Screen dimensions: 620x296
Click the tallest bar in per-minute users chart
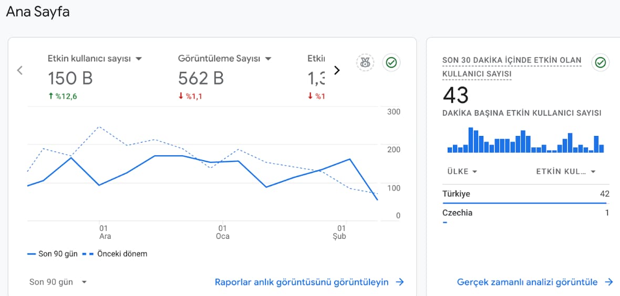tap(471, 140)
